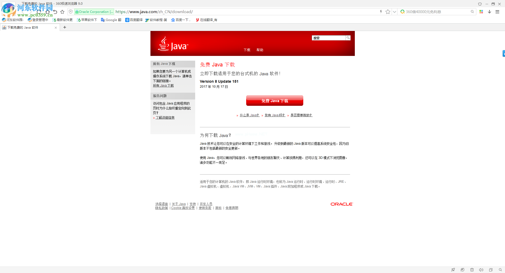Toggle the ad-block icon in status bar
Viewport: 505px width, 273px height.
(462, 270)
